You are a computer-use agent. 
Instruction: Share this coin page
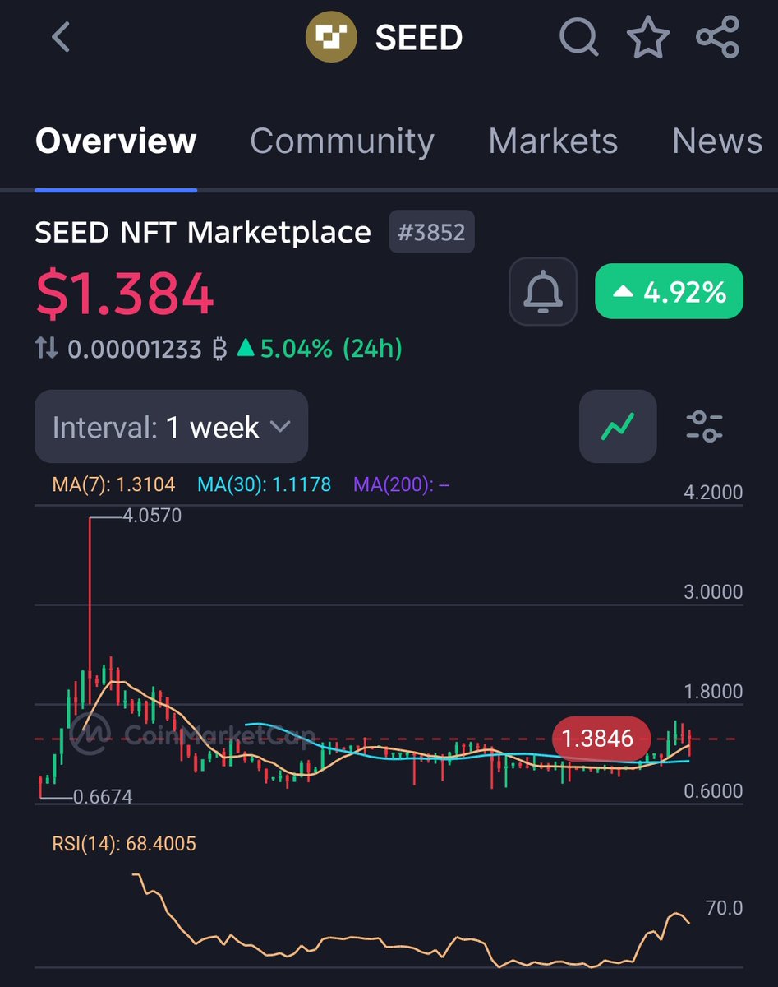(718, 38)
